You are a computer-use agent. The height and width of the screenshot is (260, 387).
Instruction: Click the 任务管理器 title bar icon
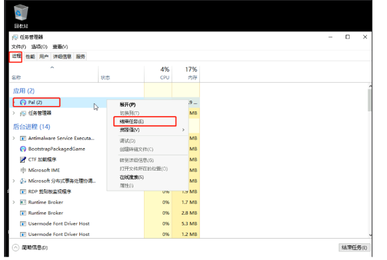point(15,37)
